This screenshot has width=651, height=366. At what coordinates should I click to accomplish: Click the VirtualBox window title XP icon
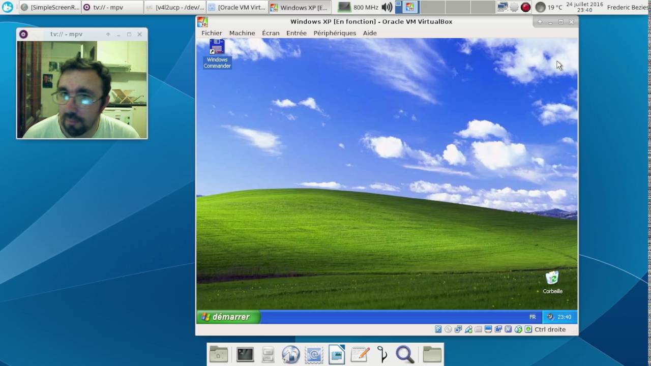tap(202, 22)
